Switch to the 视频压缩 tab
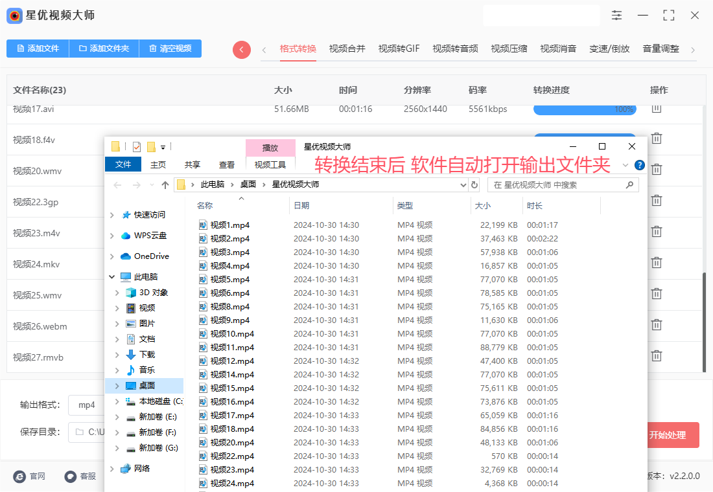 (x=509, y=49)
